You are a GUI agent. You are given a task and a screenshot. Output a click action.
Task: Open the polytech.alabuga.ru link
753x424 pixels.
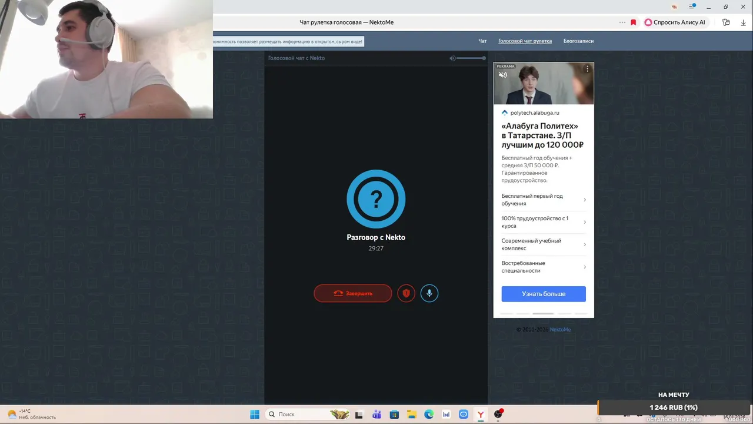click(x=534, y=112)
